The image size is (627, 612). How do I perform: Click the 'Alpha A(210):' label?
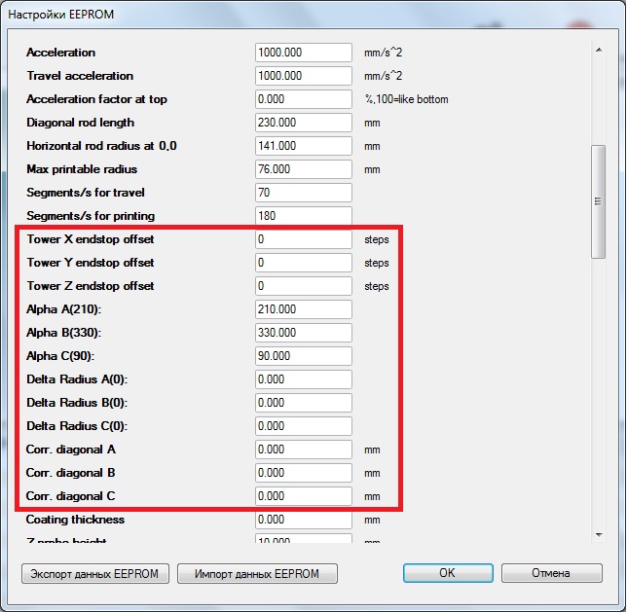click(x=64, y=309)
